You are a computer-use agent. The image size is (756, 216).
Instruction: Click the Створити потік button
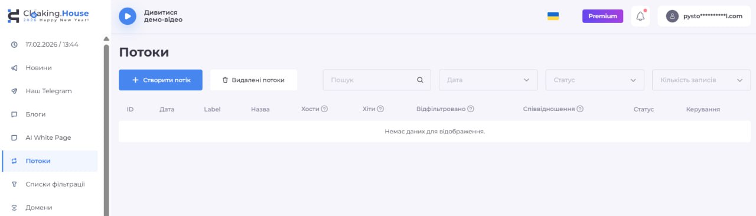[x=161, y=80]
